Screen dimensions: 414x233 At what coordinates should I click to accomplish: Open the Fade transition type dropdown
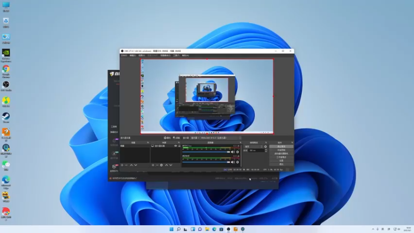pyautogui.click(x=254, y=147)
